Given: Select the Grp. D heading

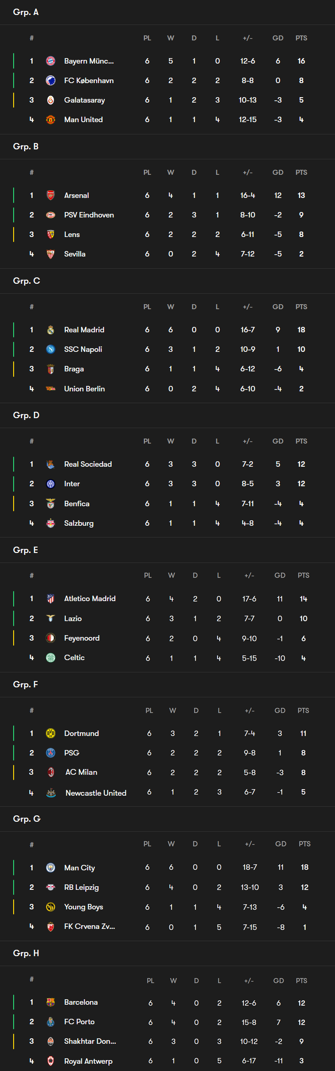Looking at the screenshot, I should [x=26, y=415].
